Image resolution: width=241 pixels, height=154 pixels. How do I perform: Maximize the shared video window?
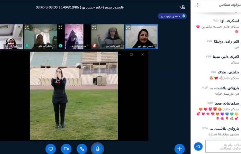131,55
